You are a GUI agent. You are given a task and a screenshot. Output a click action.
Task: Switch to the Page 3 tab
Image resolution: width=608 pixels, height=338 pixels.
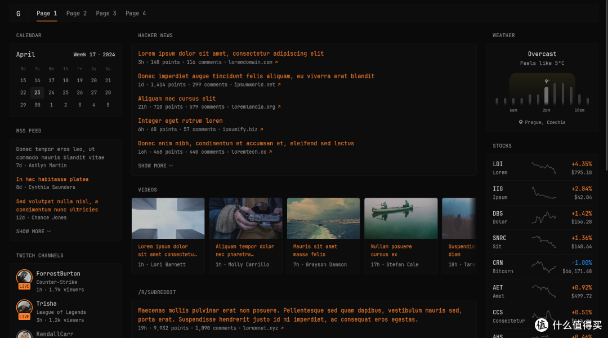(106, 13)
